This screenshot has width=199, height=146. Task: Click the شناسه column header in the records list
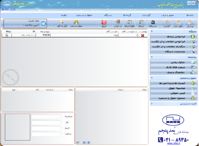[47, 89]
